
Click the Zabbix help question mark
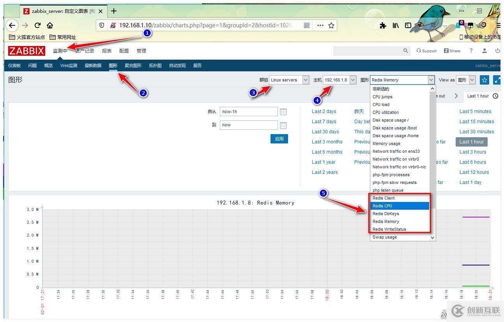pyautogui.click(x=471, y=51)
